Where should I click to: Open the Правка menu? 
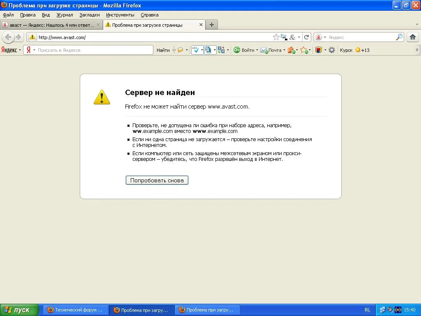click(28, 15)
